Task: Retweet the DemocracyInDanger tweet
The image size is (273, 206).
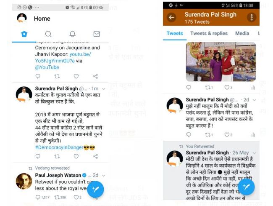Action: 57,156
